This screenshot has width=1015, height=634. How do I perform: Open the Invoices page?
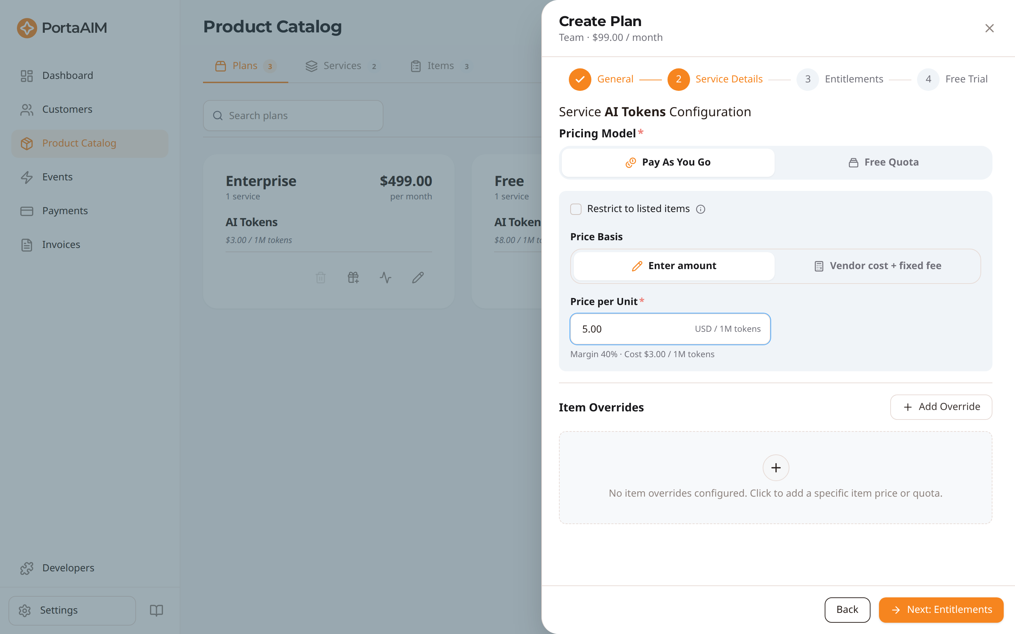pos(90,244)
